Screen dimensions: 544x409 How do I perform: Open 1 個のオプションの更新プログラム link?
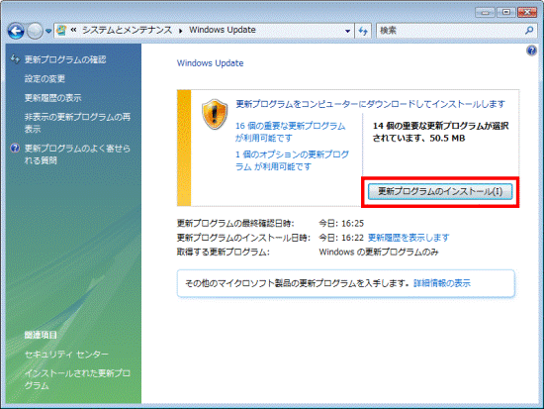point(292,160)
